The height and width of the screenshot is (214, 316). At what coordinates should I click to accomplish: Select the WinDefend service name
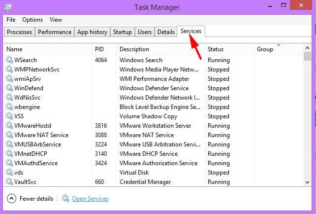click(29, 88)
